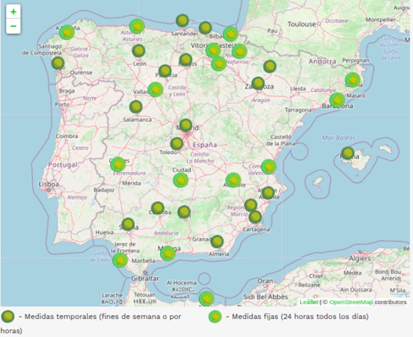Click the marker above Almería

[x=217, y=242]
